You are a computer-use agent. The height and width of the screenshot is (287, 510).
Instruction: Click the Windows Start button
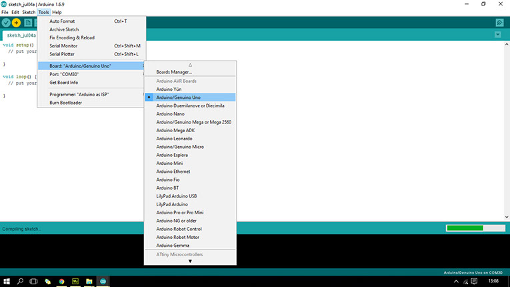[7, 281]
